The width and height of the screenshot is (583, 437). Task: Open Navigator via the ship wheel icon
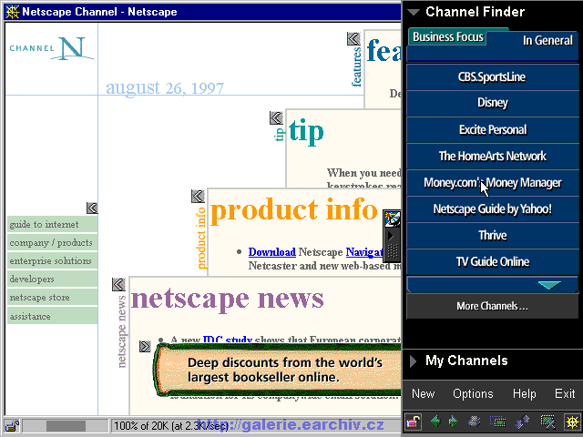(572, 422)
